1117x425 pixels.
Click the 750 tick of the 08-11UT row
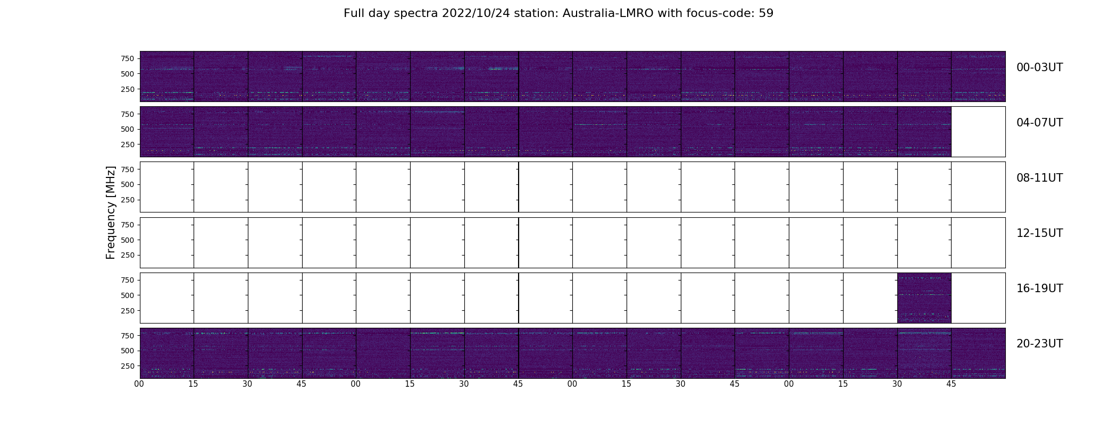[x=127, y=169]
